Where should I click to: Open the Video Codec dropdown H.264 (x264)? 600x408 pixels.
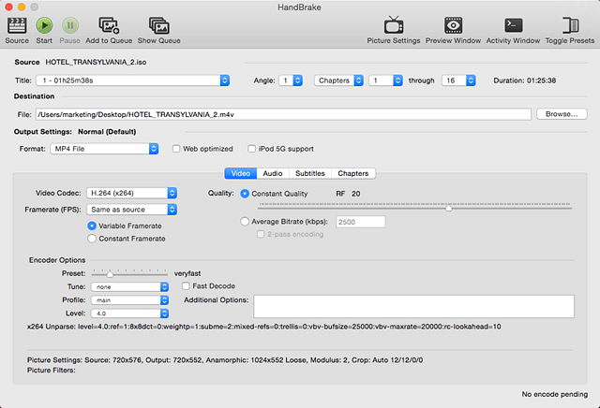click(131, 193)
